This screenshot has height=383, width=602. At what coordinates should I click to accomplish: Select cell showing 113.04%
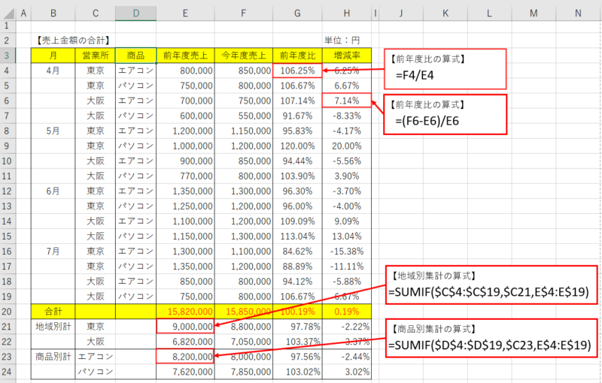297,237
